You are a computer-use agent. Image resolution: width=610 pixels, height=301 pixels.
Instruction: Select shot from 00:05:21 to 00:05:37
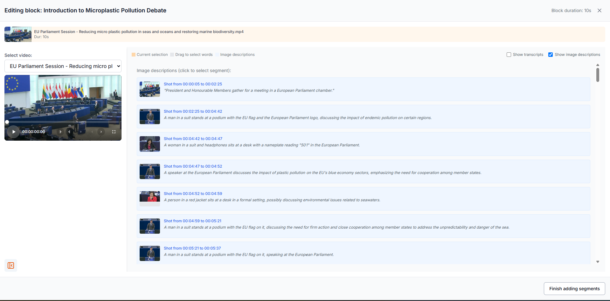(192, 248)
